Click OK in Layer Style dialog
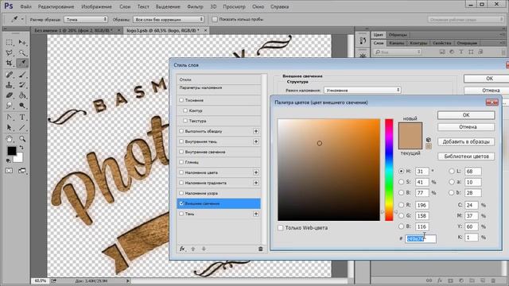Viewport: 509px width, 286px height. pos(487,79)
